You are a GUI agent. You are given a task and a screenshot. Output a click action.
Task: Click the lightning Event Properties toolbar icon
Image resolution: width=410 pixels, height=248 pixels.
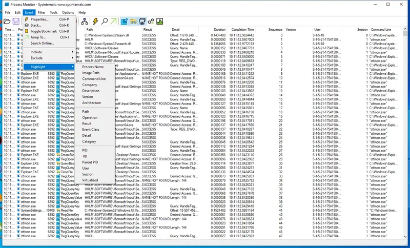(95, 22)
